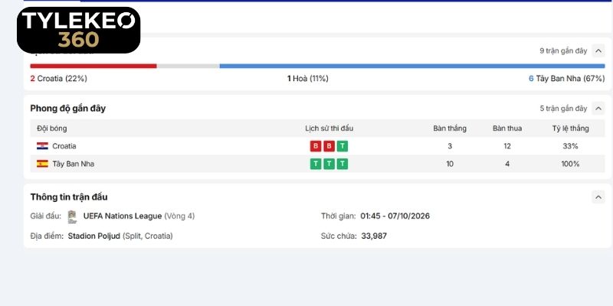The height and width of the screenshot is (306, 613).
Task: Click the 'Thời gian:' label
Action: coord(339,216)
